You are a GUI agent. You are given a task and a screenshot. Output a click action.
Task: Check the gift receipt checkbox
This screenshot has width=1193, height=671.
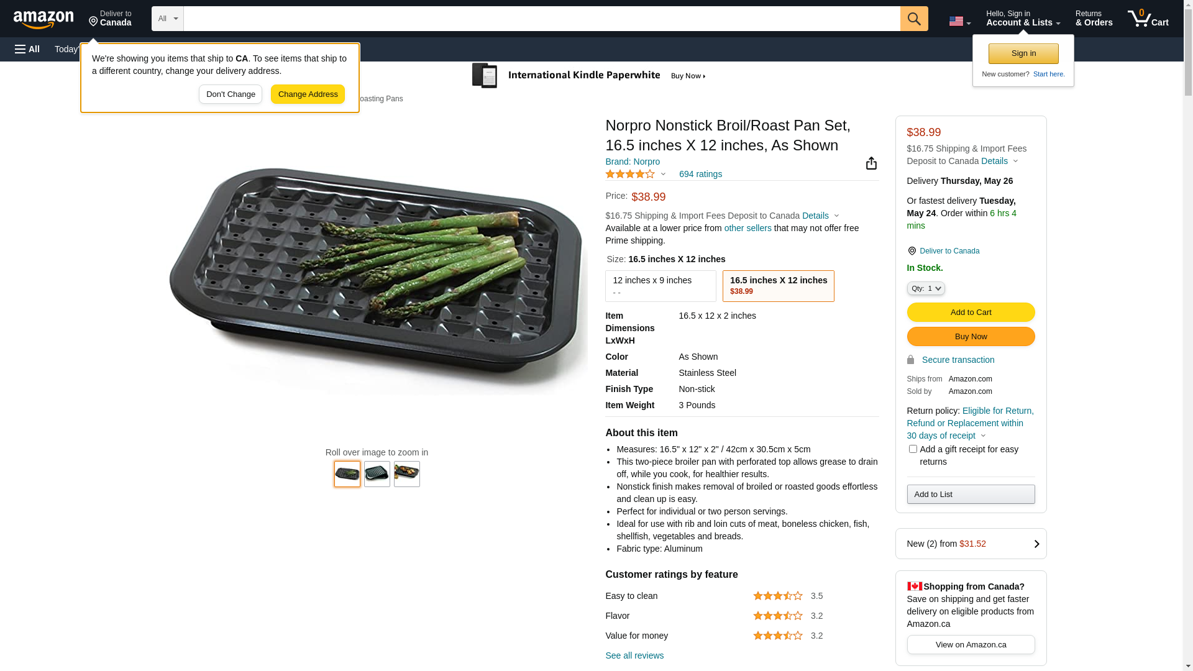(913, 449)
